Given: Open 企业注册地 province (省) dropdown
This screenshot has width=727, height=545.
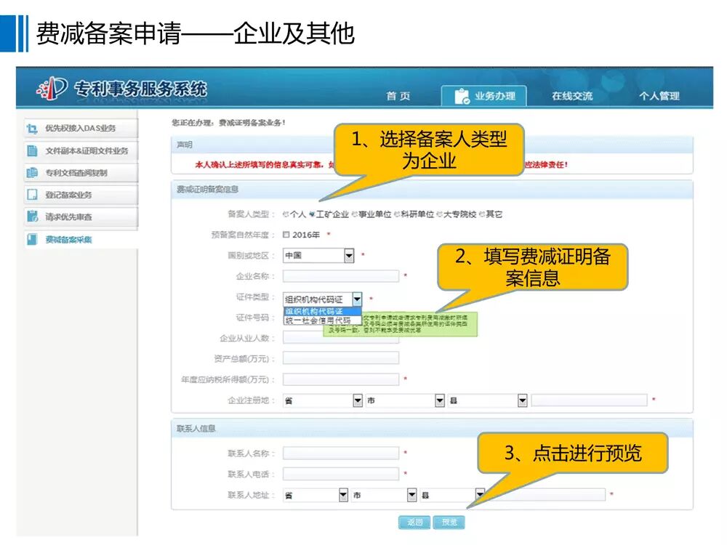Looking at the screenshot, I should point(323,400).
